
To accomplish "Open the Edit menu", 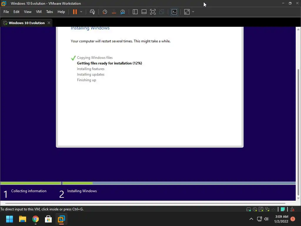I will pyautogui.click(x=16, y=12).
